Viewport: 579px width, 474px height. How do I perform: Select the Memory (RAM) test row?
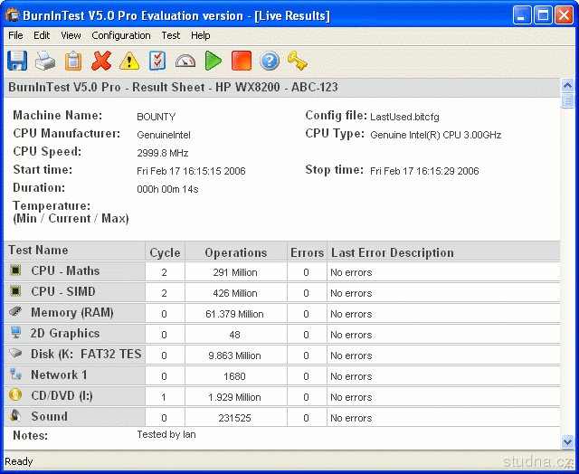(x=72, y=313)
